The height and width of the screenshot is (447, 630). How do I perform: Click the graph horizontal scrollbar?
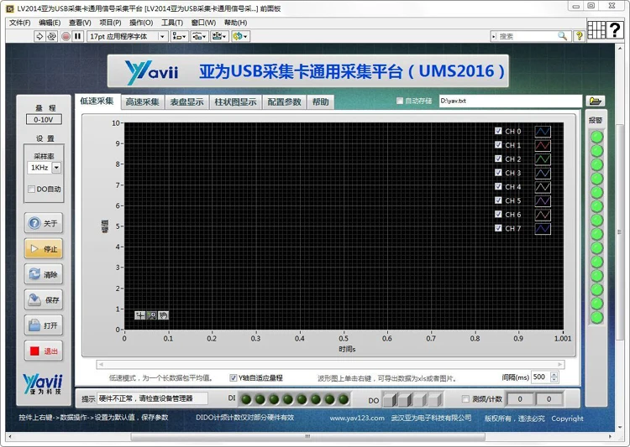(330, 364)
